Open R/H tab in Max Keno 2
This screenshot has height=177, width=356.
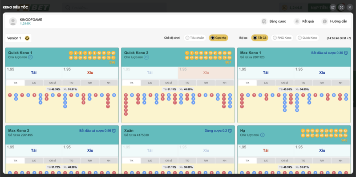pyautogui.click(x=90, y=161)
